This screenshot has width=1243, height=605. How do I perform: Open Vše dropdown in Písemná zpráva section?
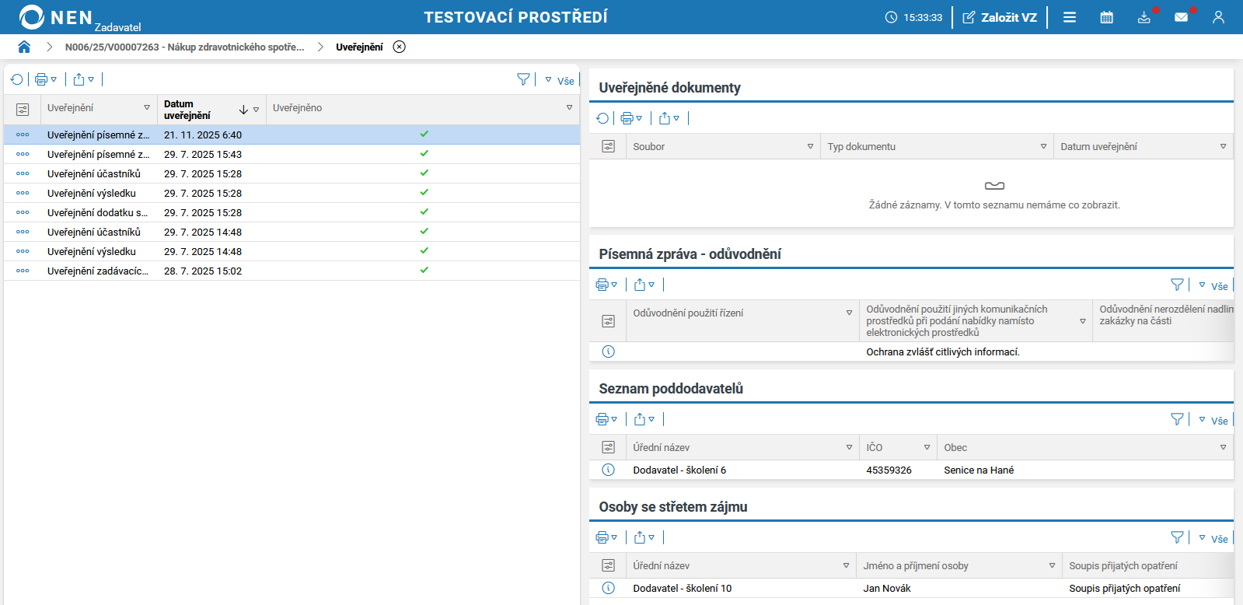(x=1213, y=285)
